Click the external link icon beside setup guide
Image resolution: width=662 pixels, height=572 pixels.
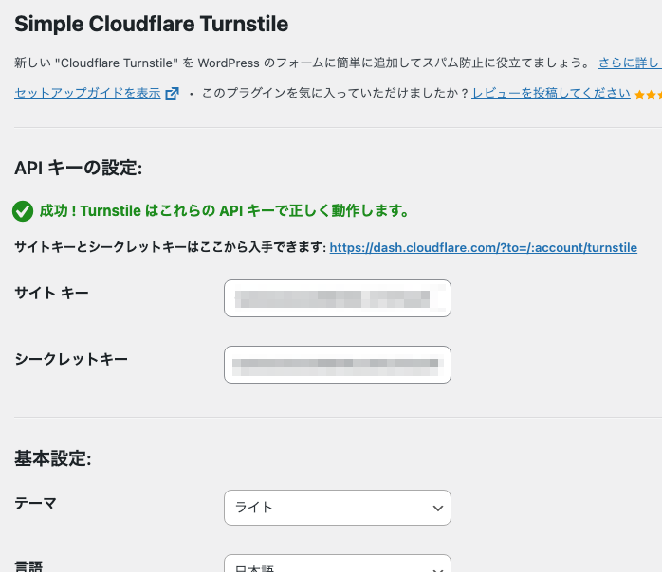tap(172, 94)
